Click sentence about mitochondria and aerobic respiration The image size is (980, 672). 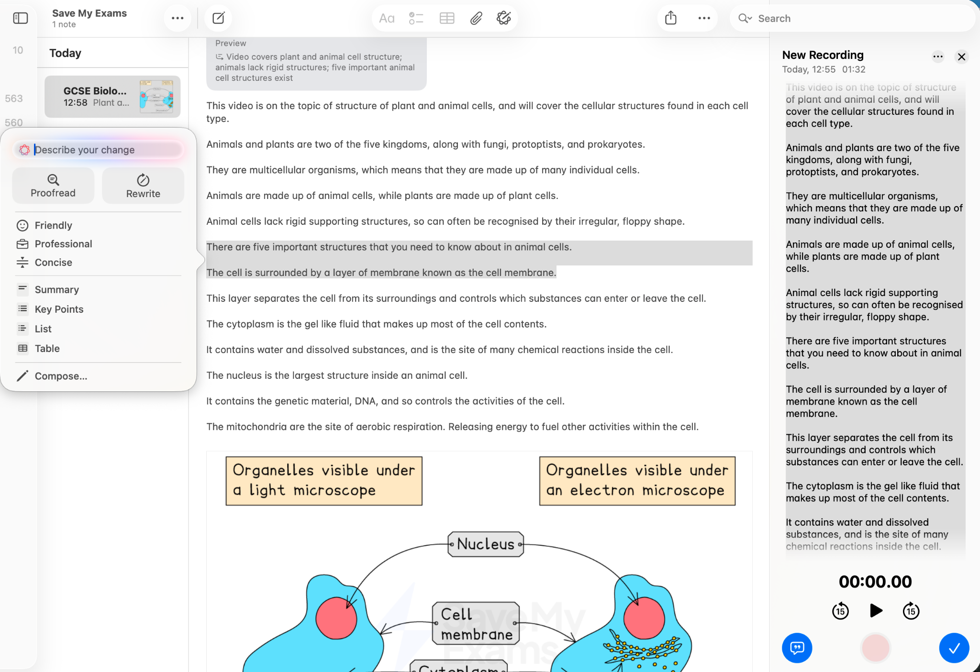[x=452, y=427]
